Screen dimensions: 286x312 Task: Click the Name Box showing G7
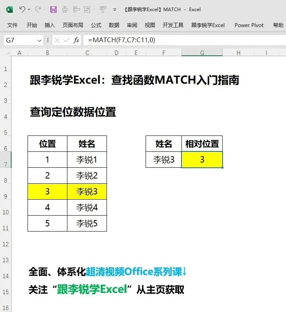20,40
